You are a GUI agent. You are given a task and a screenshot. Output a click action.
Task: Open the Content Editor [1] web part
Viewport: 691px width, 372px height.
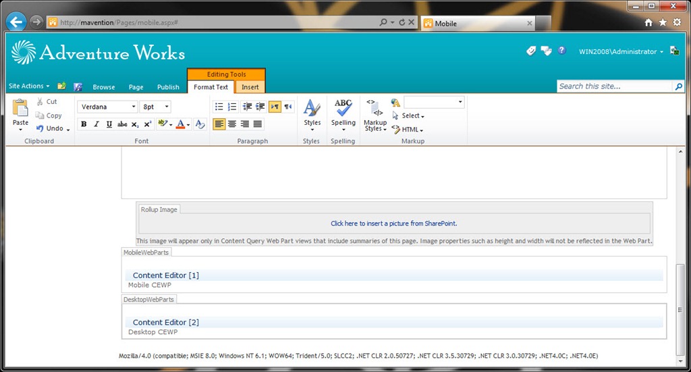pos(166,275)
